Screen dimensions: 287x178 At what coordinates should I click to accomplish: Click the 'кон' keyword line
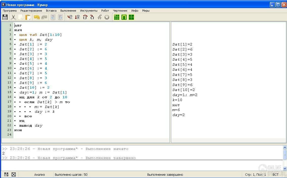pos(18,130)
